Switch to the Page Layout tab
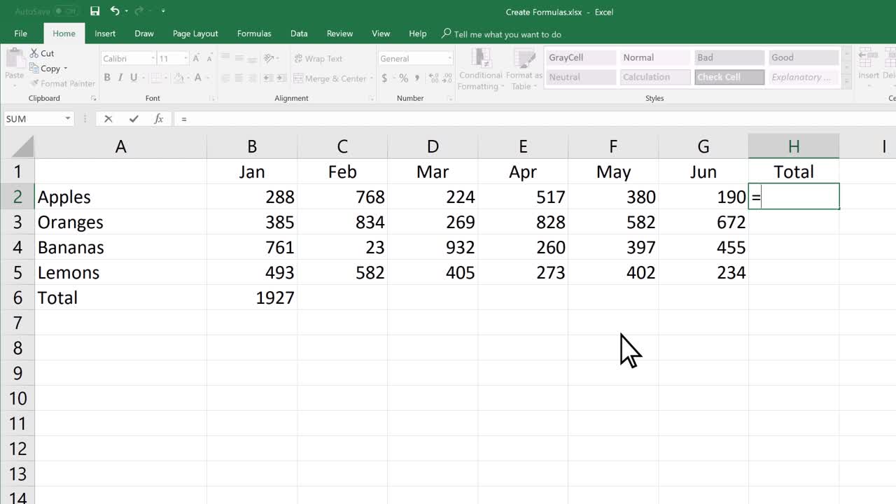896x504 pixels. [x=195, y=34]
